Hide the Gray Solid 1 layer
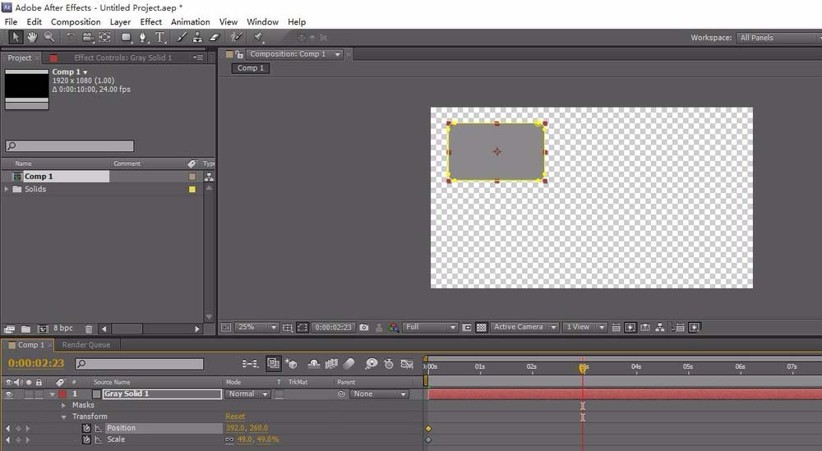This screenshot has height=451, width=822. coord(9,394)
